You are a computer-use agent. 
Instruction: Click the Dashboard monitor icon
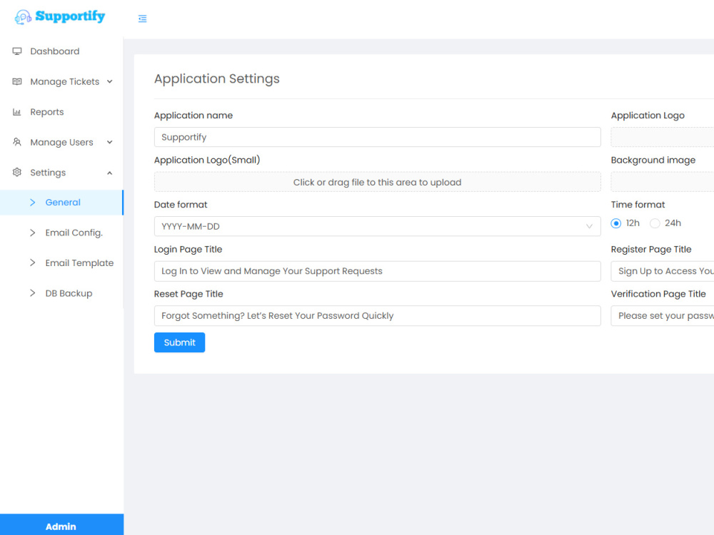[x=17, y=51]
